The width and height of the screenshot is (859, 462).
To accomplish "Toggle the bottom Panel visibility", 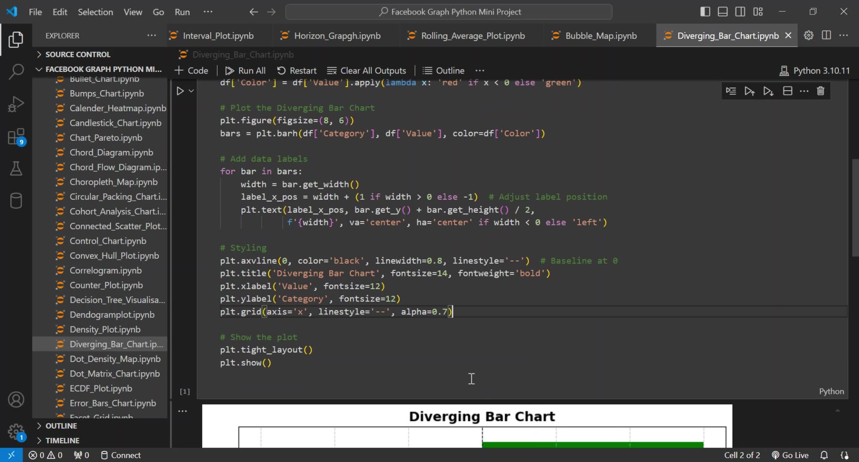I will (722, 12).
